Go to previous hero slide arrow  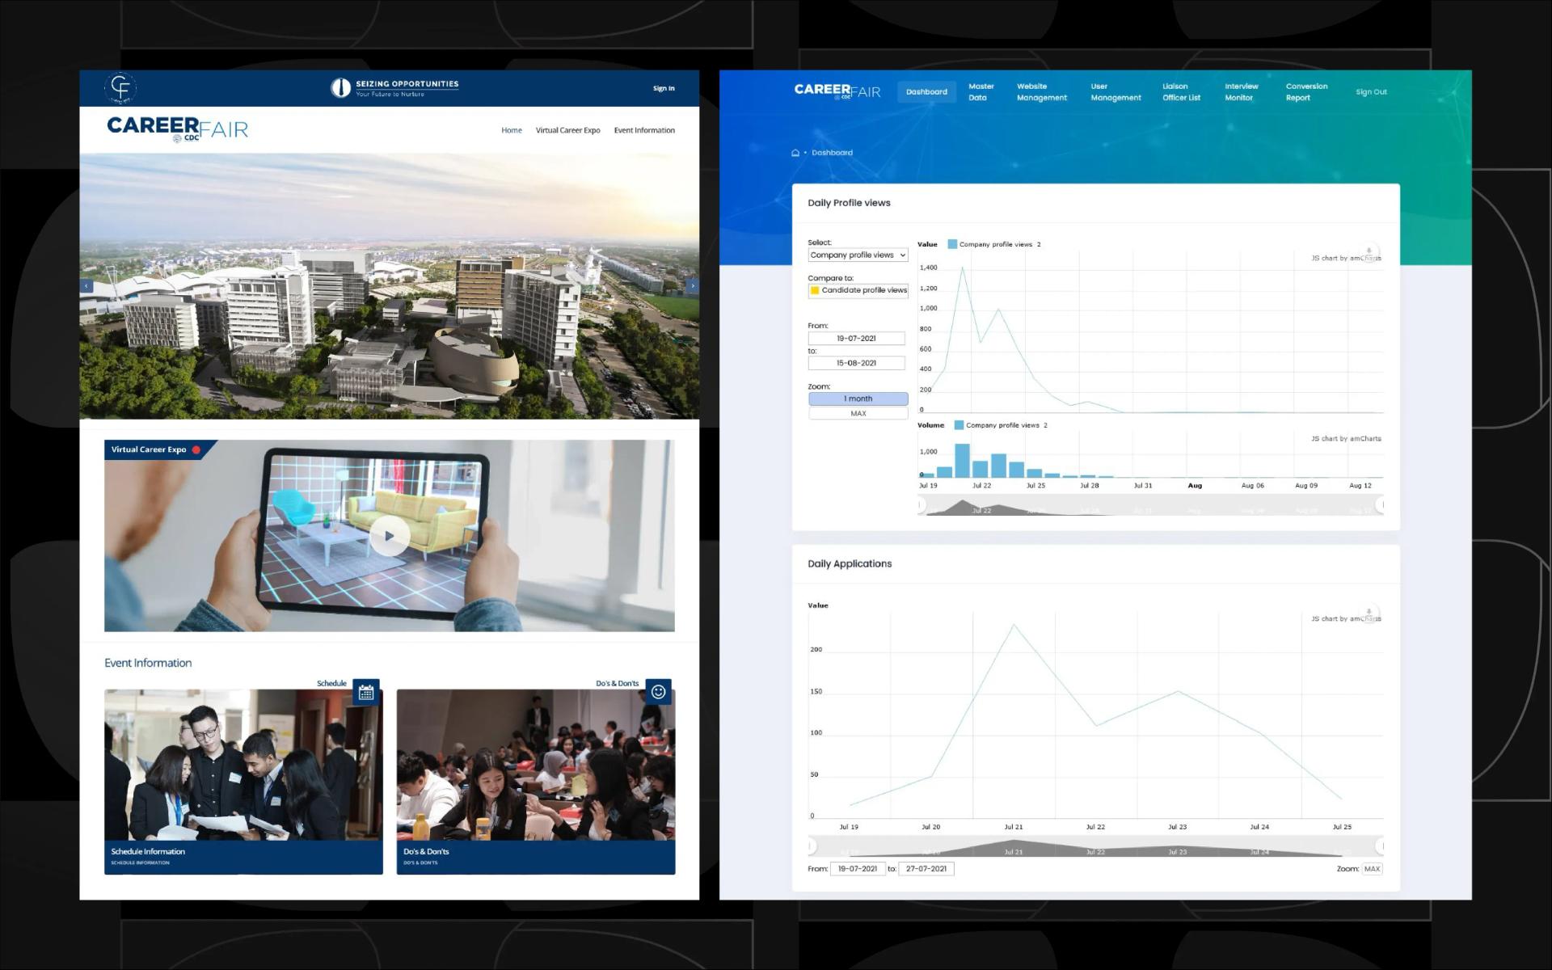[86, 286]
